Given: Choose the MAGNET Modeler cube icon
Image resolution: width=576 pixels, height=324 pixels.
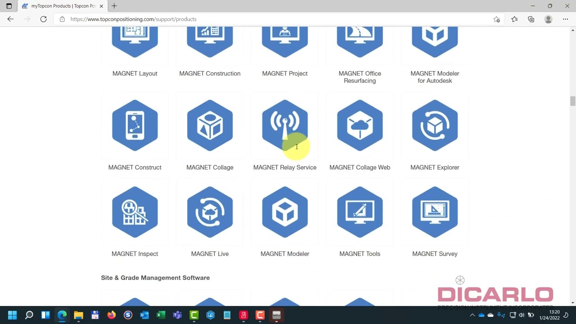Looking at the screenshot, I should 285,212.
